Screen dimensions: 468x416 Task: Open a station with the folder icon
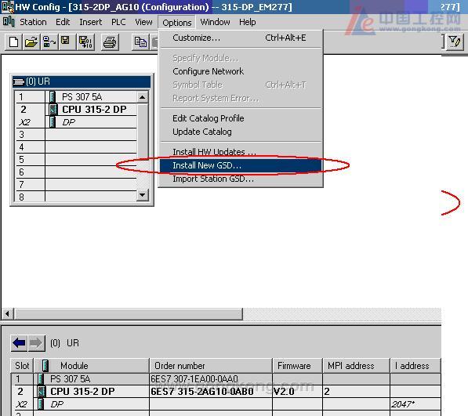pyautogui.click(x=31, y=42)
